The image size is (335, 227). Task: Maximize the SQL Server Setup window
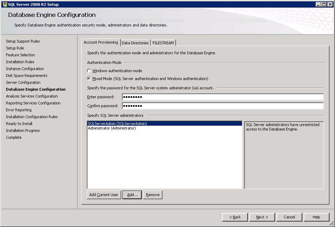324,4
